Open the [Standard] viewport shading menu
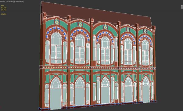Viewport: 183px width, 111px height. 10,2
